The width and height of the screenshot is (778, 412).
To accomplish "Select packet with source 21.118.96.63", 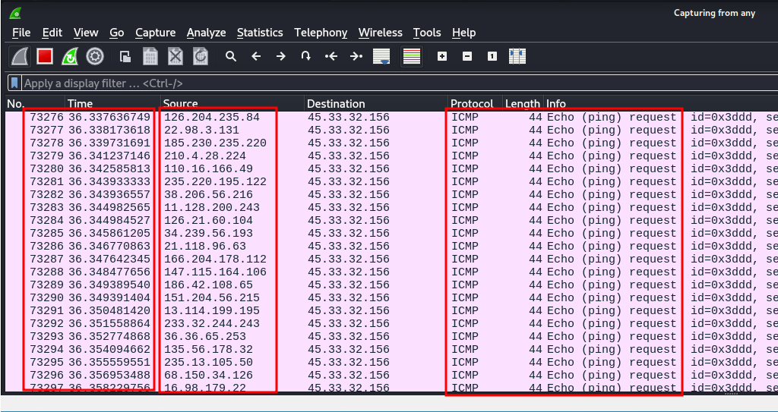I will coord(392,247).
